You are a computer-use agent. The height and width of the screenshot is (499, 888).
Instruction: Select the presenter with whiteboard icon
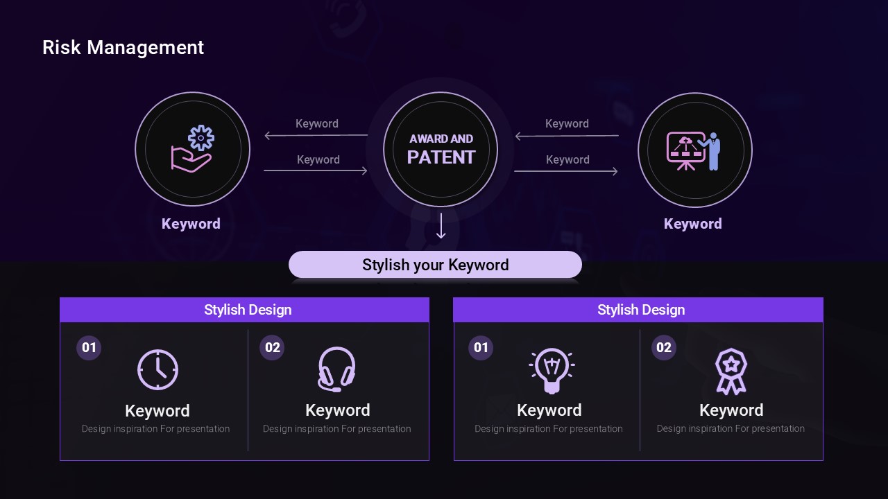pyautogui.click(x=694, y=150)
